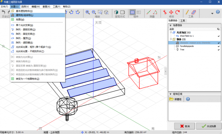Click the zoom out magnifier icon

(x=94, y=12)
